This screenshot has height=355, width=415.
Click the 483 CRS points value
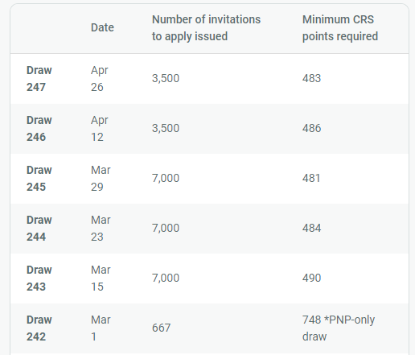(x=311, y=78)
